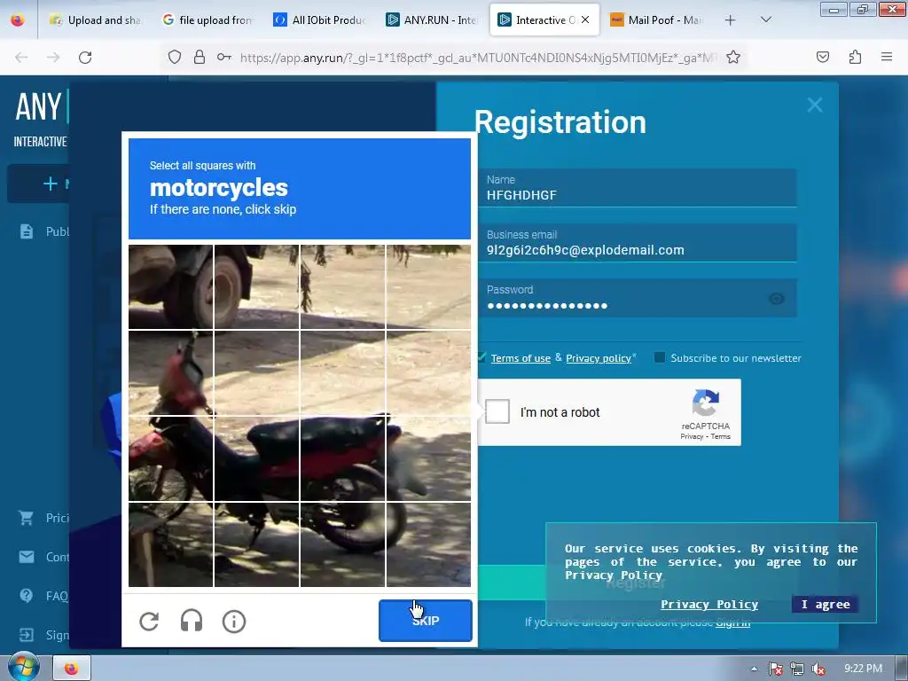Enable Subscribe to our newsletter checkbox
Viewport: 908px width, 681px height.
tap(659, 357)
